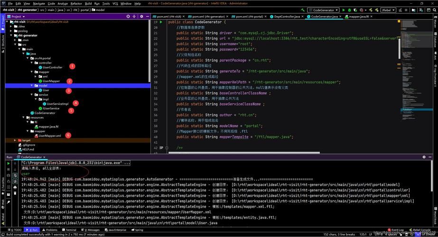Image resolution: width=438 pixels, height=237 pixels.
Task: Click the locate/select opened file icon
Action: pyautogui.click(x=127, y=16)
